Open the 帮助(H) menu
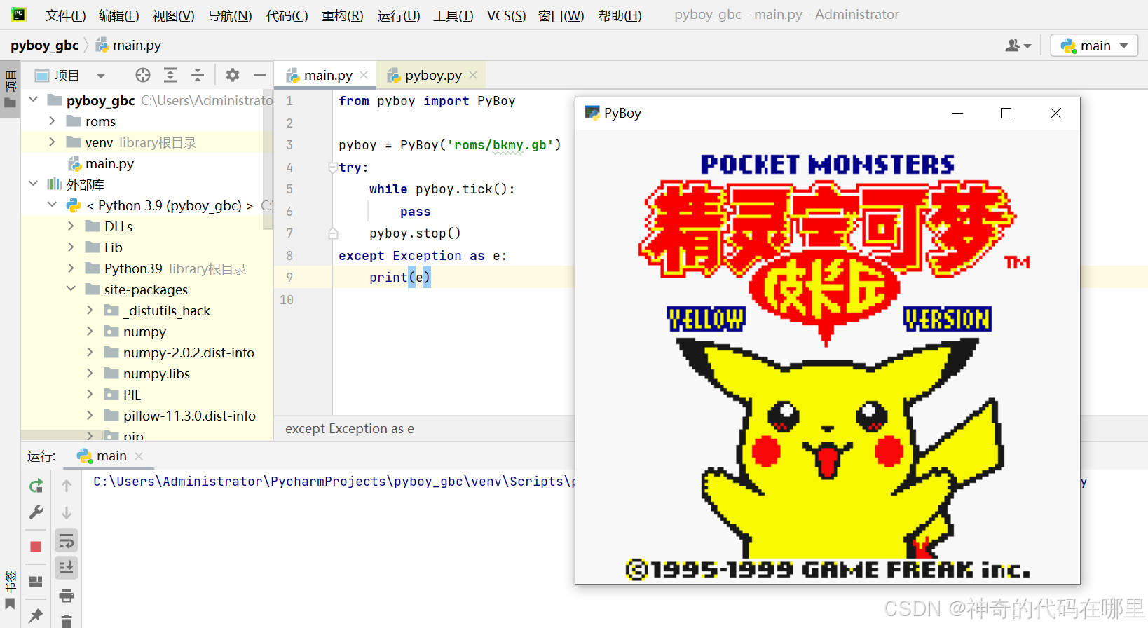 pyautogui.click(x=620, y=15)
